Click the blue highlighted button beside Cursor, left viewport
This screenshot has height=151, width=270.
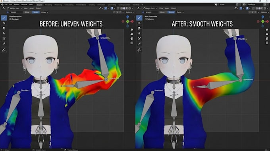pos(36,12)
